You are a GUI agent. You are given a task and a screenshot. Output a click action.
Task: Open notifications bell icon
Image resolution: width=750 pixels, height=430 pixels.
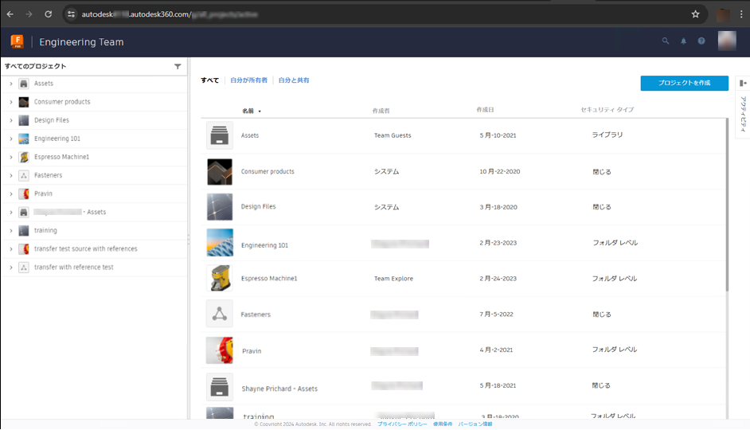683,41
